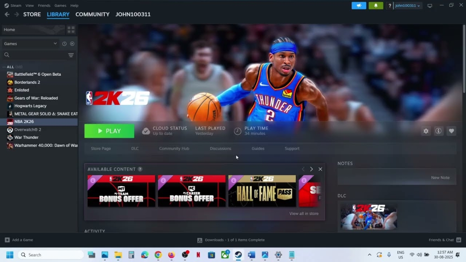Go to next available content arrow

(x=311, y=169)
